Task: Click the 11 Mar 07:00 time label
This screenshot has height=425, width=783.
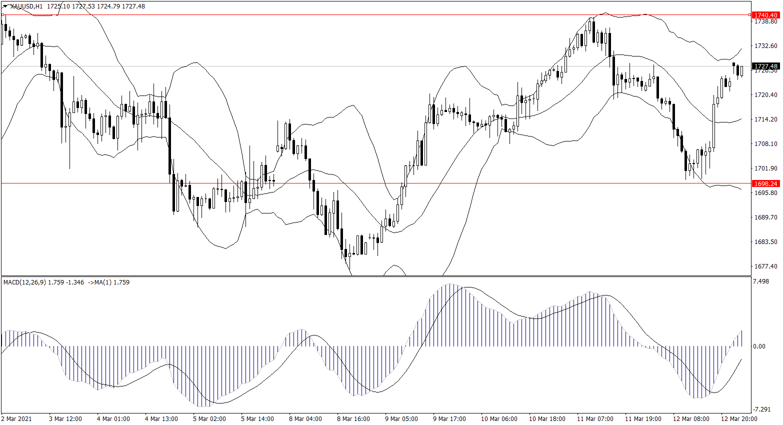Action: point(595,419)
